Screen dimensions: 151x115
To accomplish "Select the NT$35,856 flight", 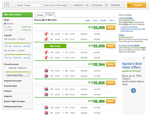I will 110,83.
